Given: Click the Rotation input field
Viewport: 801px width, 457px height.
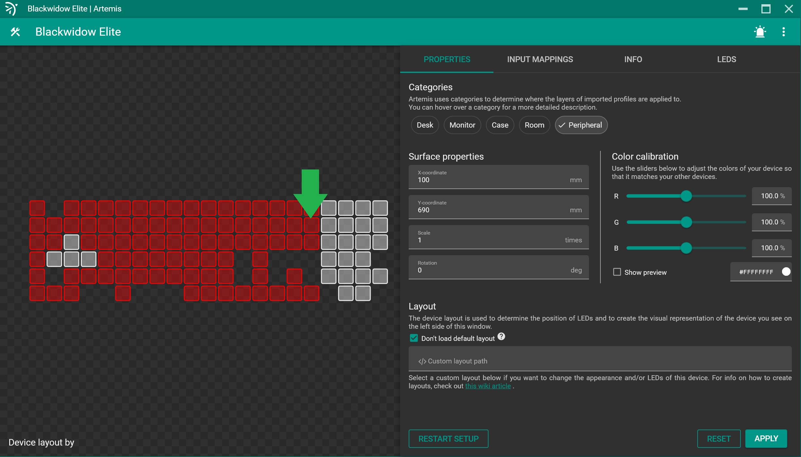Looking at the screenshot, I should 498,267.
